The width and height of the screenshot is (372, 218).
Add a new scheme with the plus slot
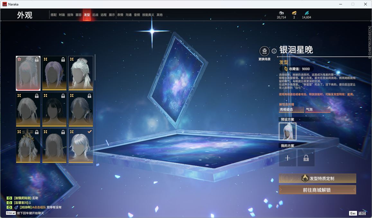click(x=287, y=158)
